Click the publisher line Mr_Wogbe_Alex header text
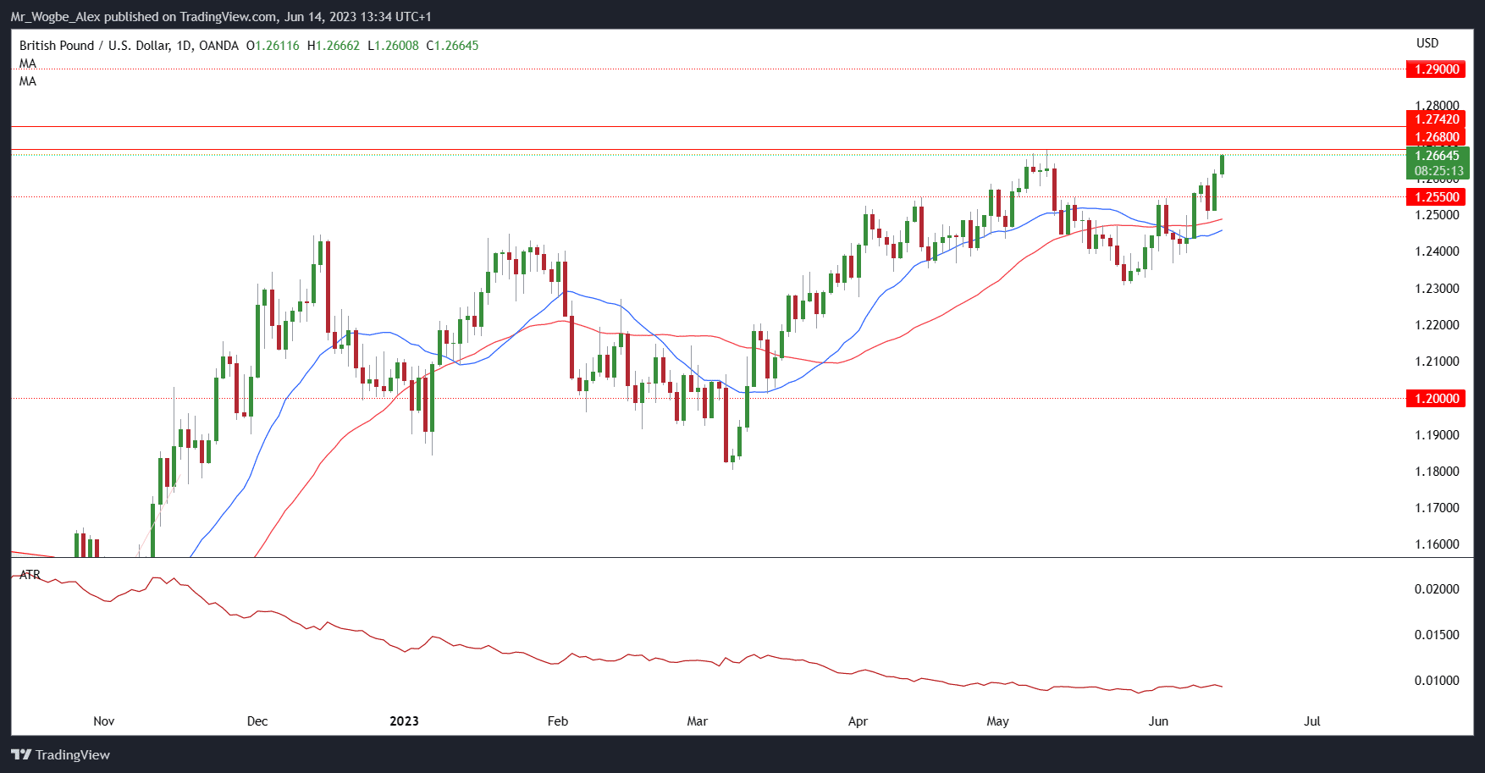Viewport: 1485px width, 773px height. [221, 17]
